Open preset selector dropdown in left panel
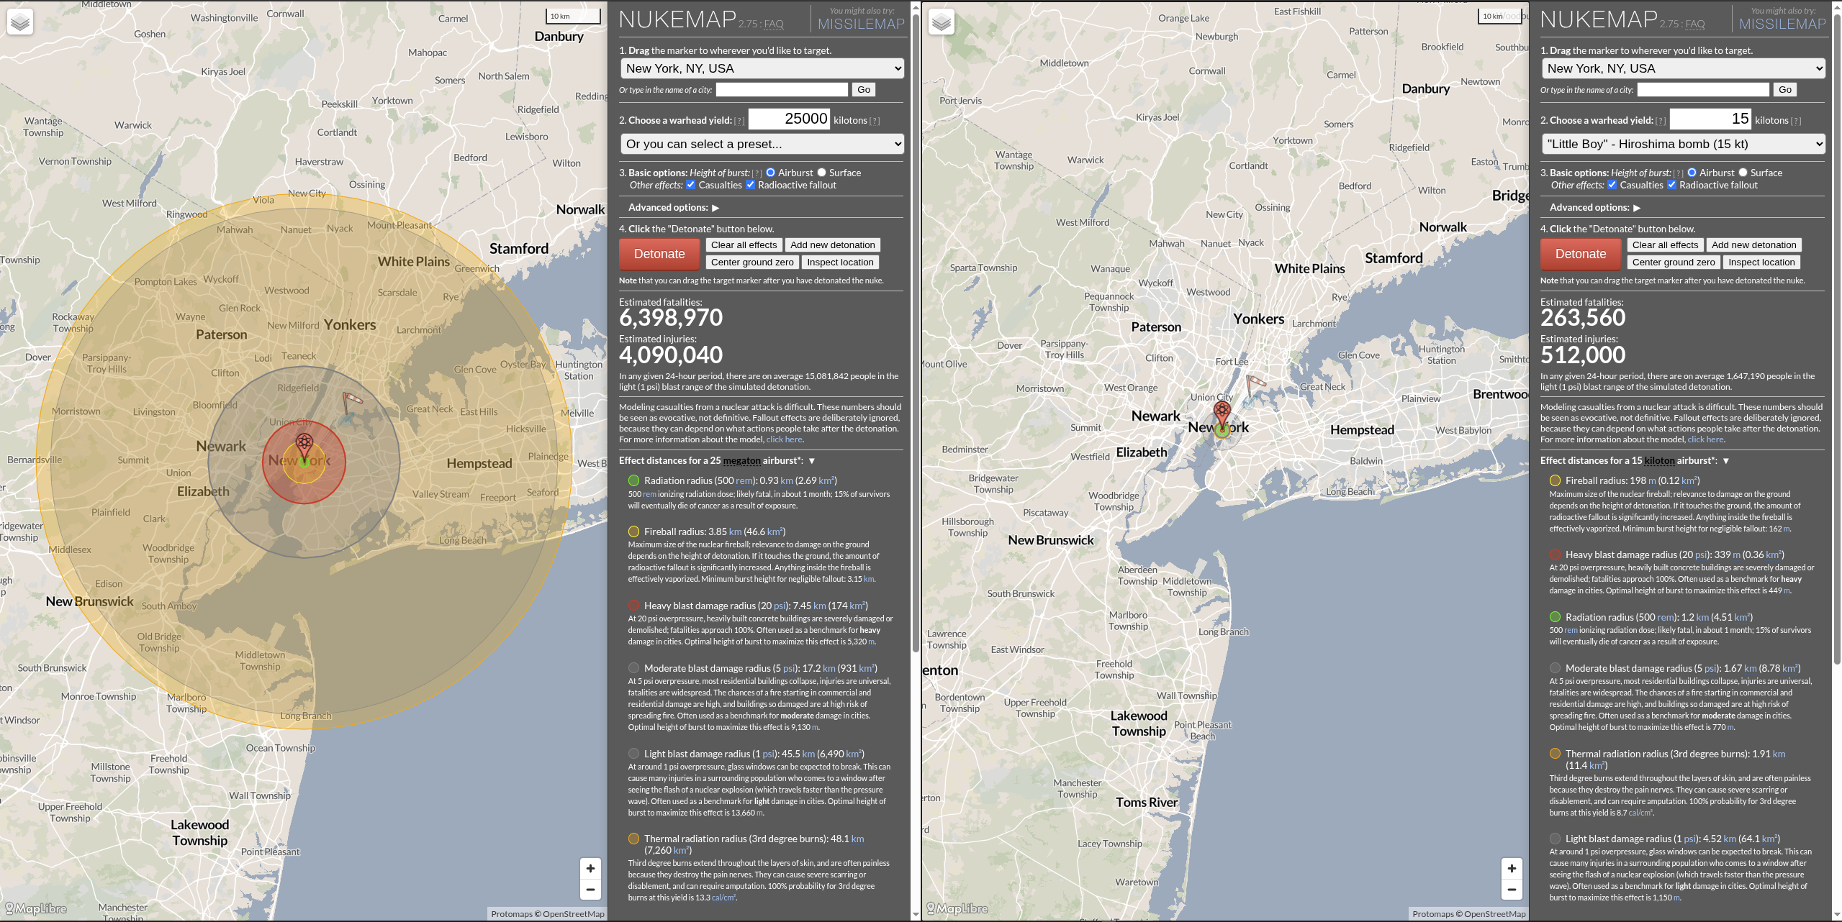Screen dimensions: 1842x922 point(762,144)
